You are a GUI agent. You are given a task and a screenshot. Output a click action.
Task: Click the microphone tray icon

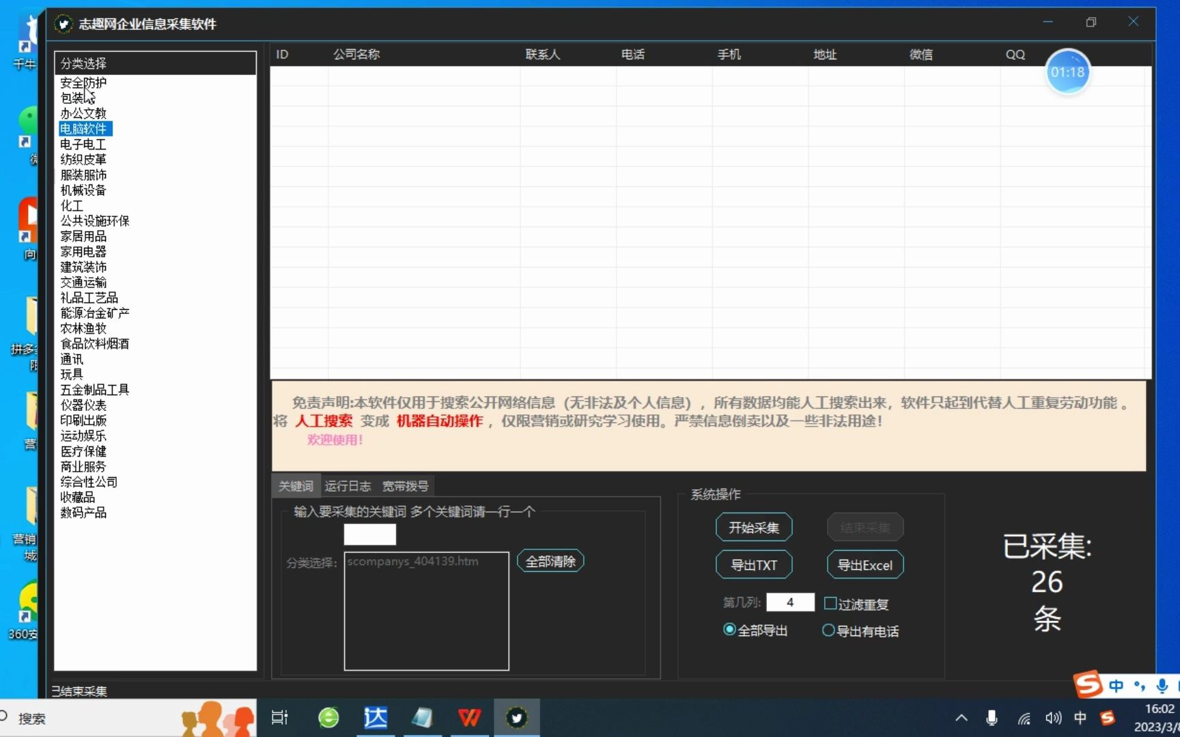click(992, 718)
